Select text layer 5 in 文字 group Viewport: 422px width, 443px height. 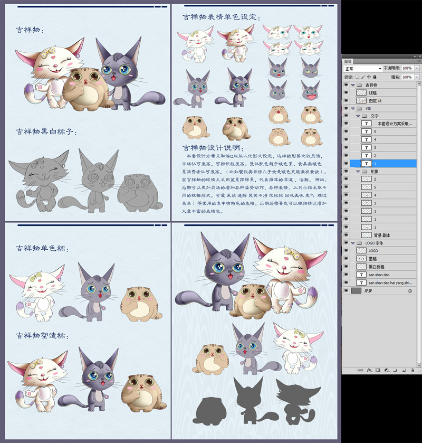coord(383,131)
